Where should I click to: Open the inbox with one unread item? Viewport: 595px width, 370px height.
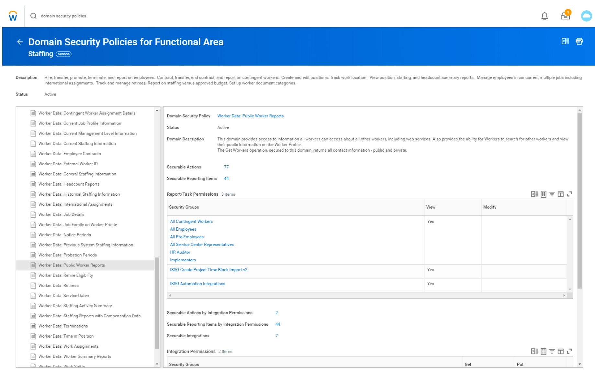pos(565,16)
